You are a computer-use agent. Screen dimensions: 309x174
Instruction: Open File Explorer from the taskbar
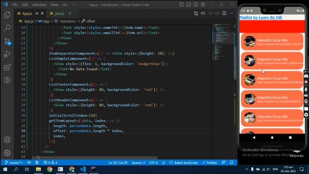click(38, 169)
